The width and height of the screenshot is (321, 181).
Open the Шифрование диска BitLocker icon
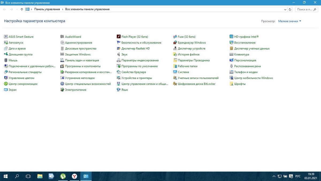[175, 84]
